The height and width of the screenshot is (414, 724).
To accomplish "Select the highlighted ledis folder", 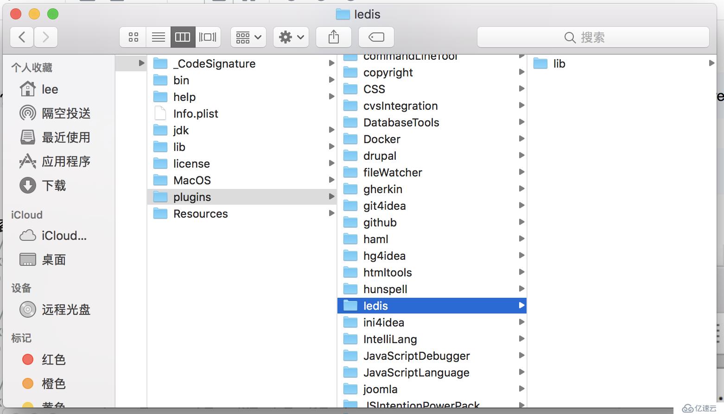I will click(x=432, y=306).
